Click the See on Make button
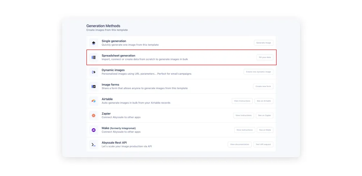The height and width of the screenshot is (176, 362). point(265,130)
